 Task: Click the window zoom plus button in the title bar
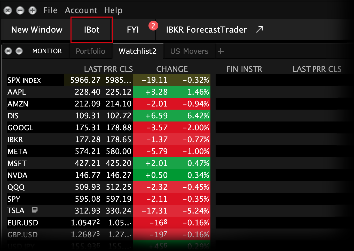(32, 10)
